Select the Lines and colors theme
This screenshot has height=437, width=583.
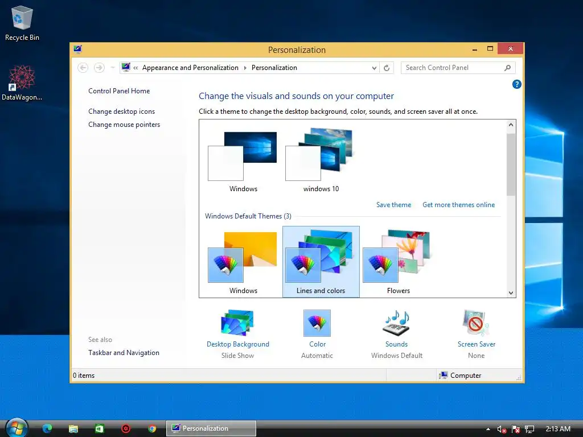pos(321,262)
